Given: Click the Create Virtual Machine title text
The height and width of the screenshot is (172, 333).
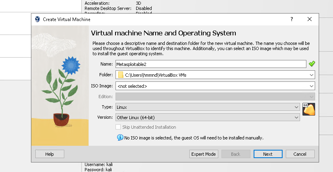Looking at the screenshot, I should (x=67, y=19).
